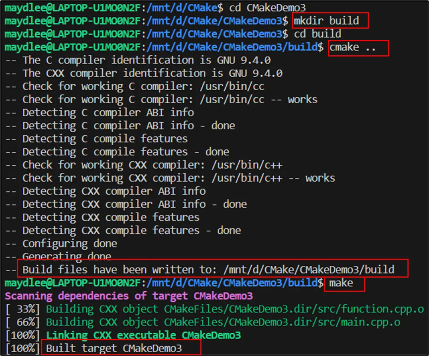Click the 'Scanning dependencies of target CMakeDemo3' line

pyautogui.click(x=129, y=296)
